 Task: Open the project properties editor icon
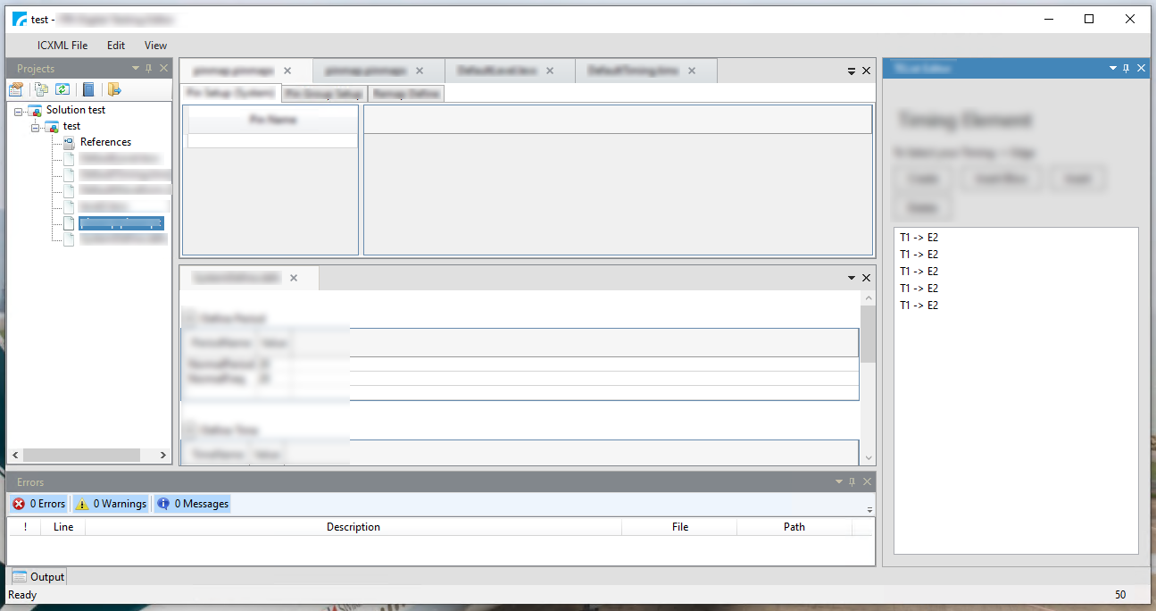point(15,89)
